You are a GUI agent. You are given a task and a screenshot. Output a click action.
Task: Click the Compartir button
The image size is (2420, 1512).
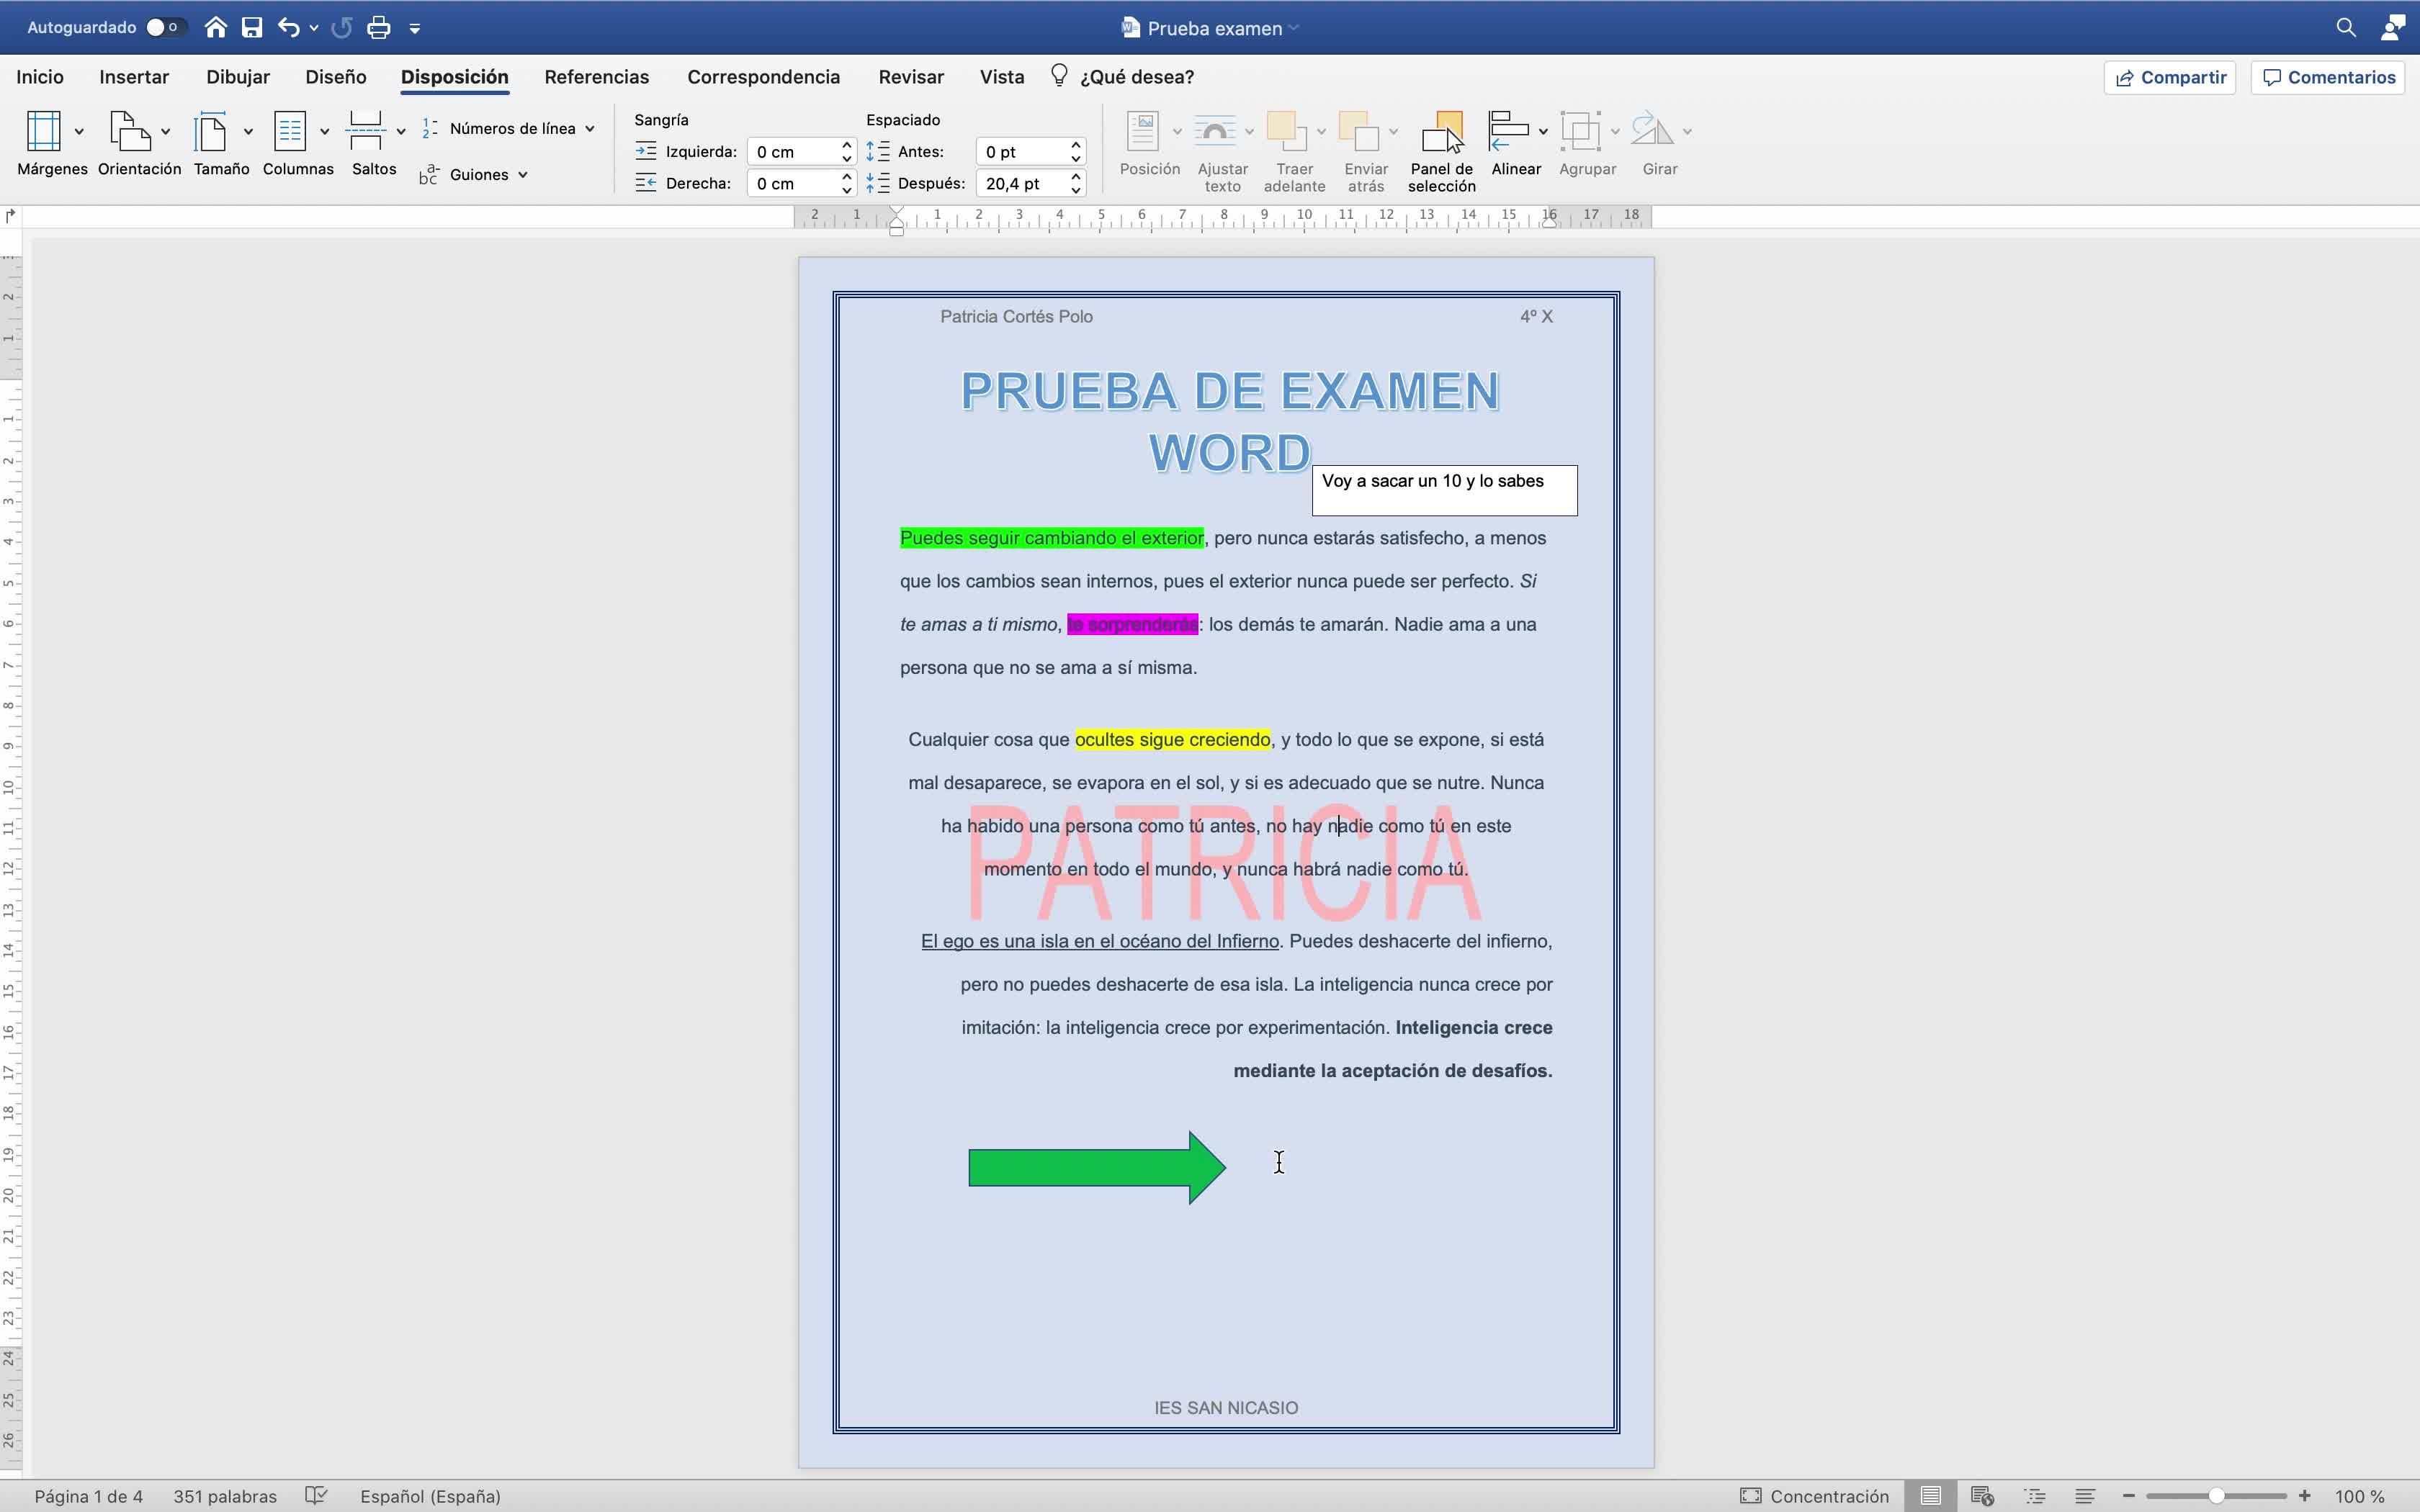pos(2170,77)
